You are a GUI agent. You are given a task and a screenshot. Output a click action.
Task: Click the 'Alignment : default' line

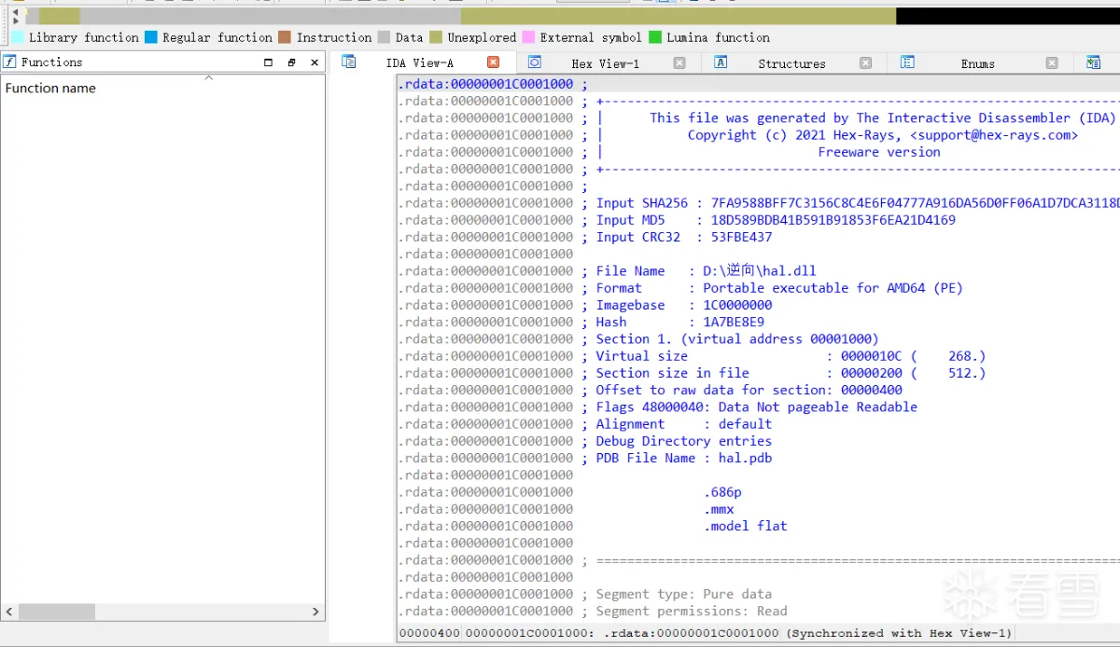coord(684,423)
